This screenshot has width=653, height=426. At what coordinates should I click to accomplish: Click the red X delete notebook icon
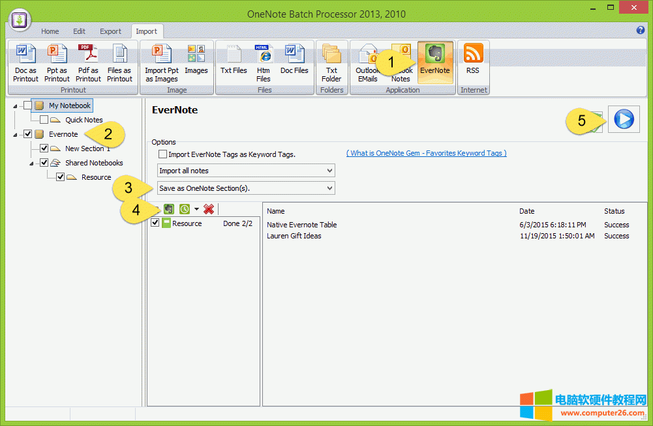pos(208,209)
